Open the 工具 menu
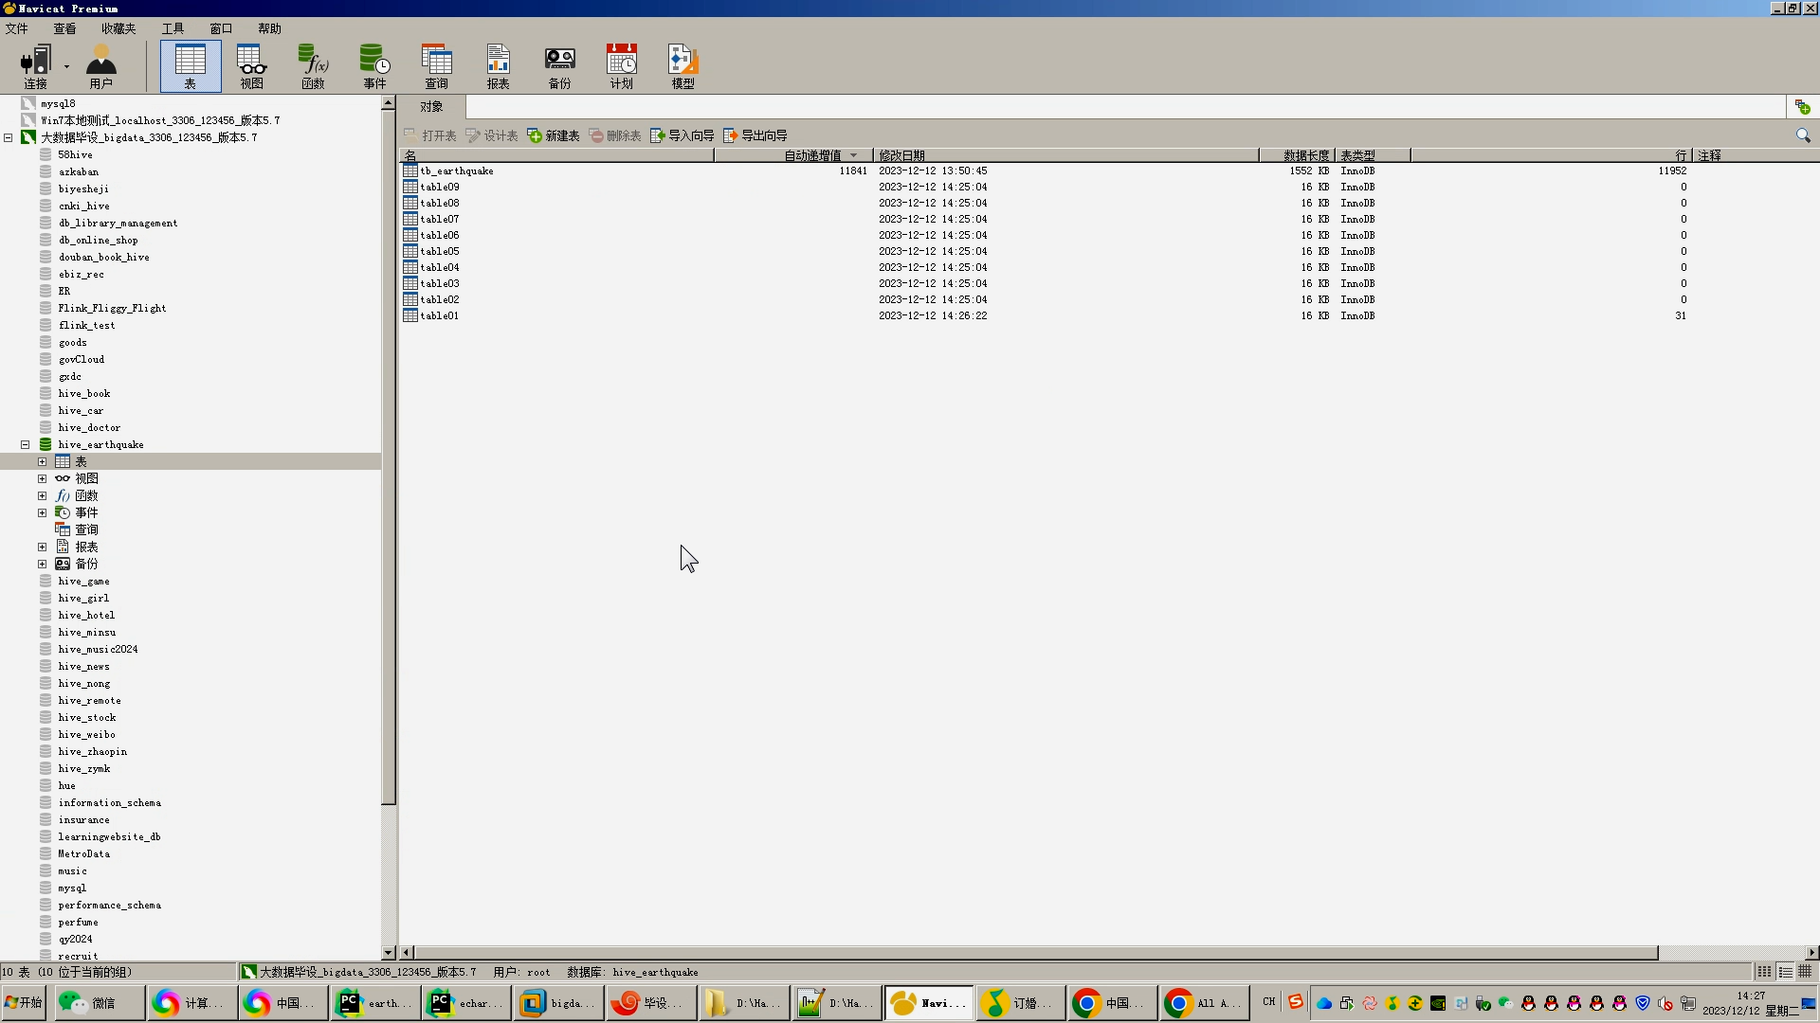This screenshot has width=1820, height=1023. tap(173, 28)
